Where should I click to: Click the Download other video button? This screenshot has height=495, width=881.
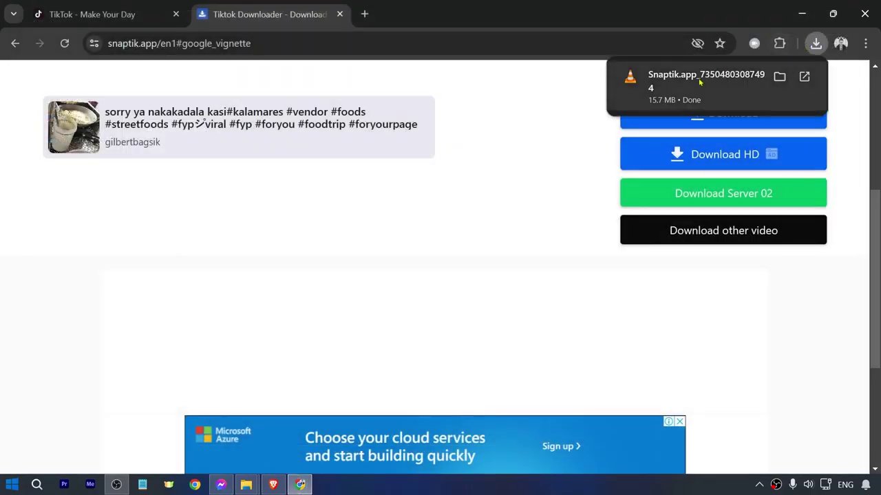(x=723, y=230)
